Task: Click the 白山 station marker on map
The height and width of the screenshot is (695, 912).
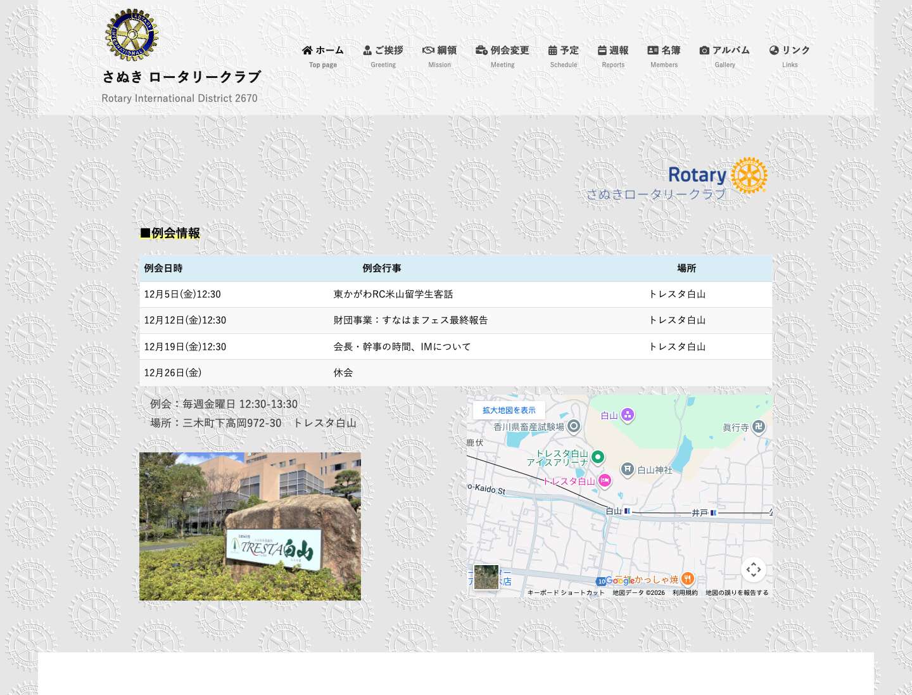Action: (x=626, y=511)
